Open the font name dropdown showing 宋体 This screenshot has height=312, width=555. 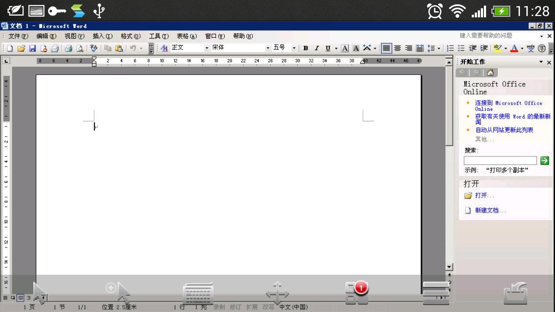(x=268, y=48)
